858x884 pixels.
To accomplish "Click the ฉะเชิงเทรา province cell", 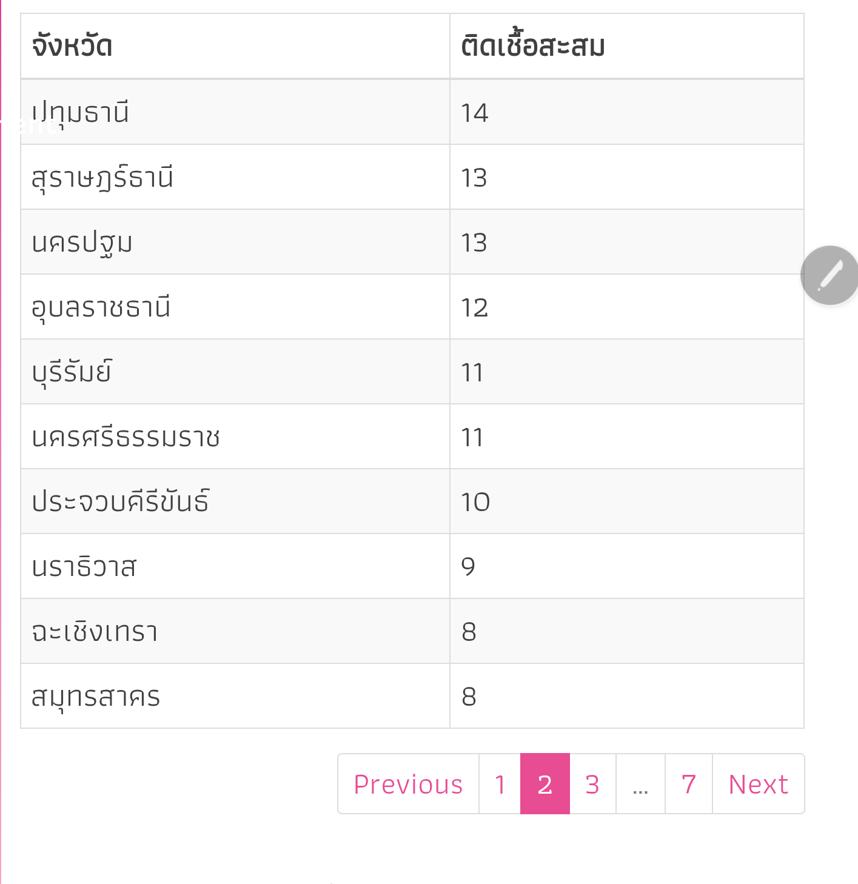I will [x=95, y=632].
